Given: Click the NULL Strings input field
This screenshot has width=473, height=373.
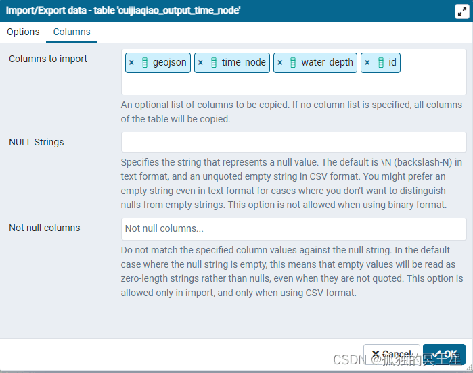Looking at the screenshot, I should tap(293, 142).
